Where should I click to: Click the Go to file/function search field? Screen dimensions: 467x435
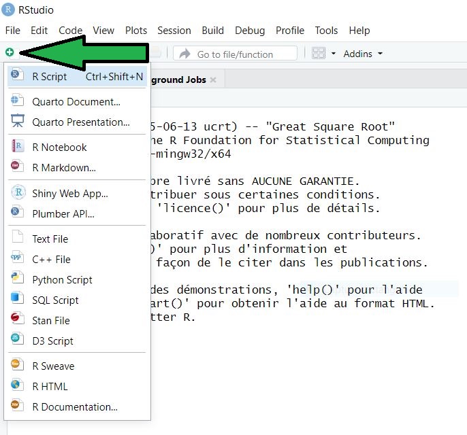pyautogui.click(x=235, y=54)
